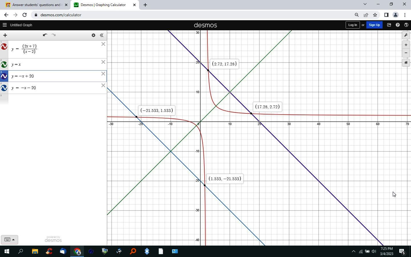Hide the red rational function curve
Screen dimensions: 411x257
click(4, 47)
